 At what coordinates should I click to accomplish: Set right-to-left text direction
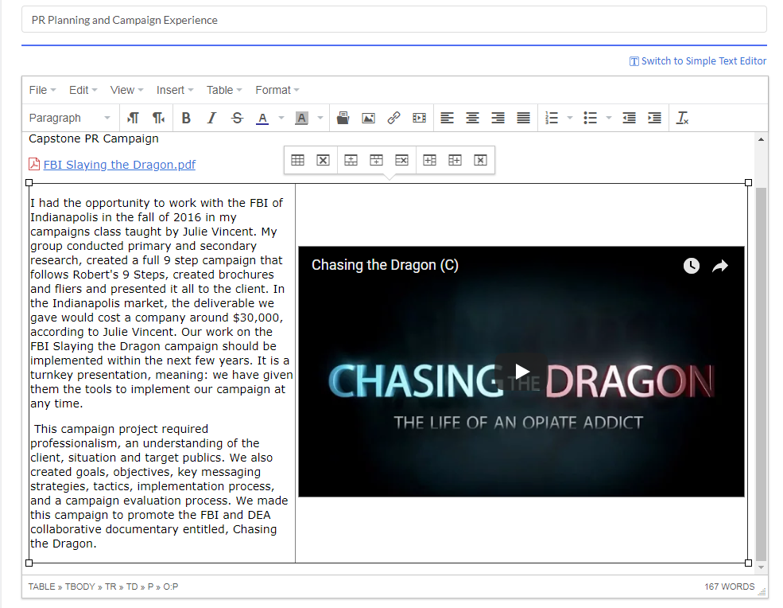point(158,118)
